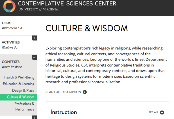Go to Health & Well-Being context
Viewport: 174px width, 119px height.
coord(19,77)
